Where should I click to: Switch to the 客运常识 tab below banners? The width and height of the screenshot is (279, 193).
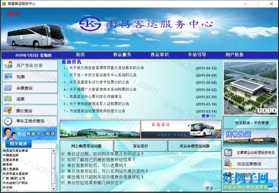click(x=141, y=146)
